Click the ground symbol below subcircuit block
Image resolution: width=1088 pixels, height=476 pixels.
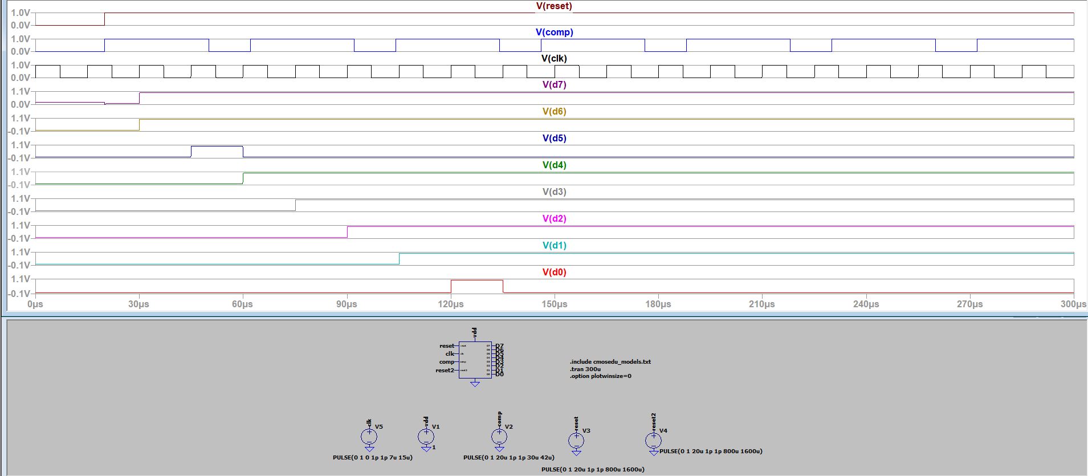[x=475, y=384]
